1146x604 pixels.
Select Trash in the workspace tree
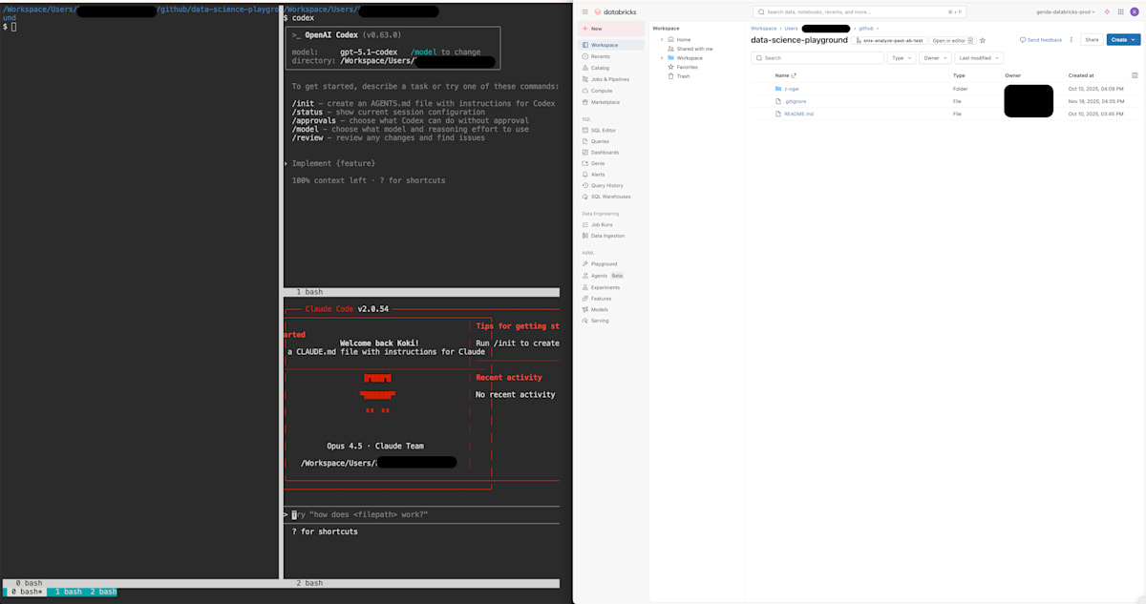[x=683, y=76]
